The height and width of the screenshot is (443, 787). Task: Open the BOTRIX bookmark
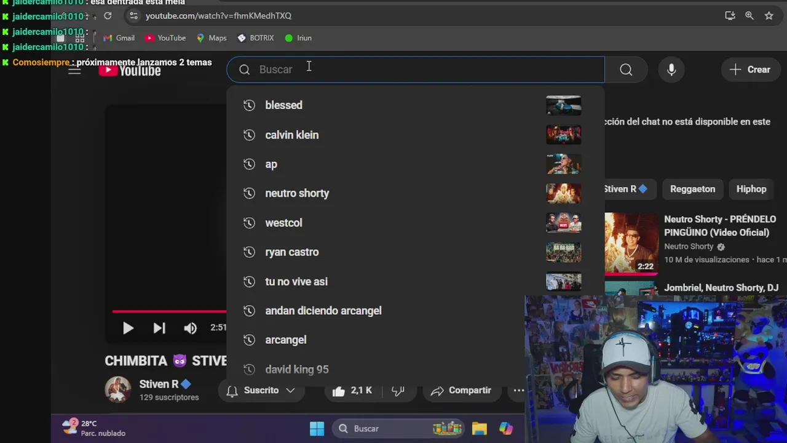pyautogui.click(x=256, y=38)
